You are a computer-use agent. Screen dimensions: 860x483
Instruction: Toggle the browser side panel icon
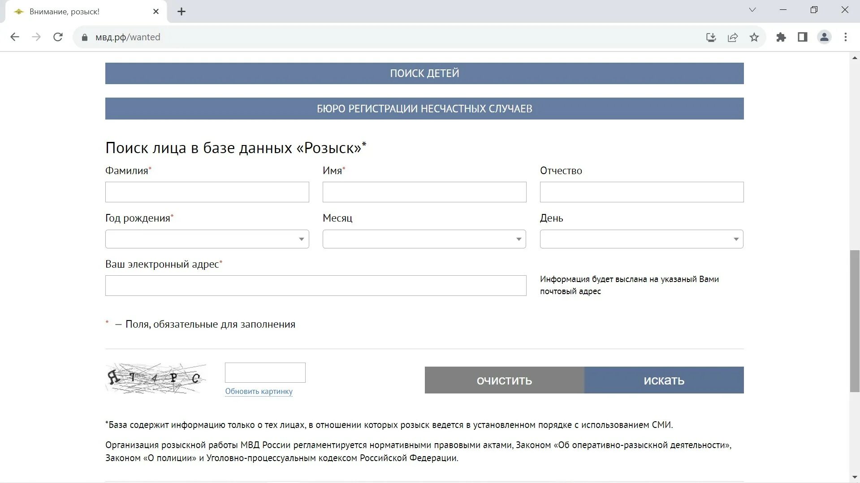[803, 37]
